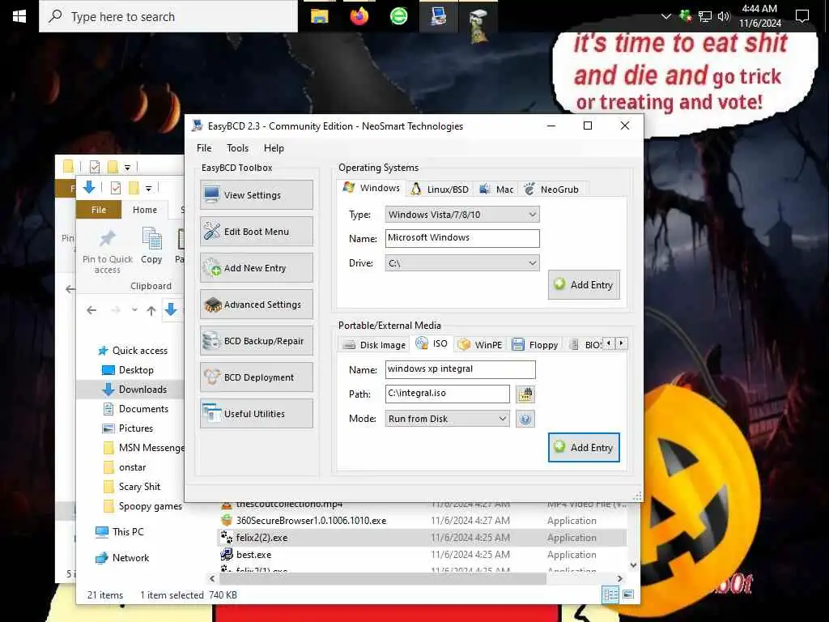Open Advanced Settings in toolbox

pos(257,305)
